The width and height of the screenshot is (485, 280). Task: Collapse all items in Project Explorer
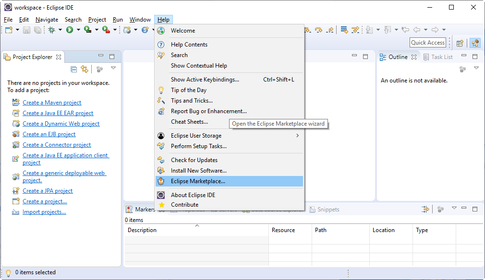pos(73,69)
